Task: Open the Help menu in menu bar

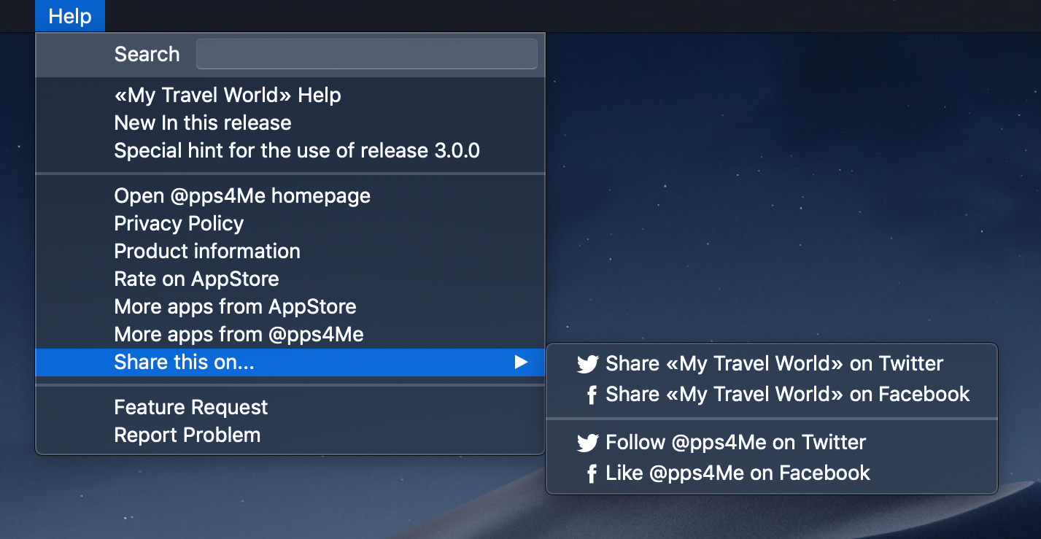Action: click(70, 16)
